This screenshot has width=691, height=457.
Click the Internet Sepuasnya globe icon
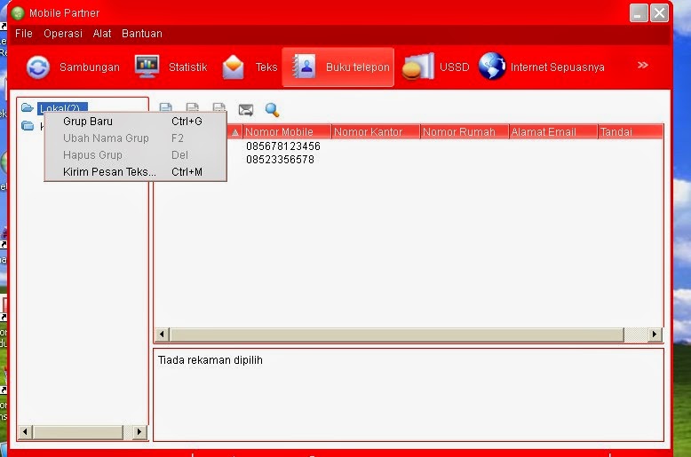coord(492,67)
